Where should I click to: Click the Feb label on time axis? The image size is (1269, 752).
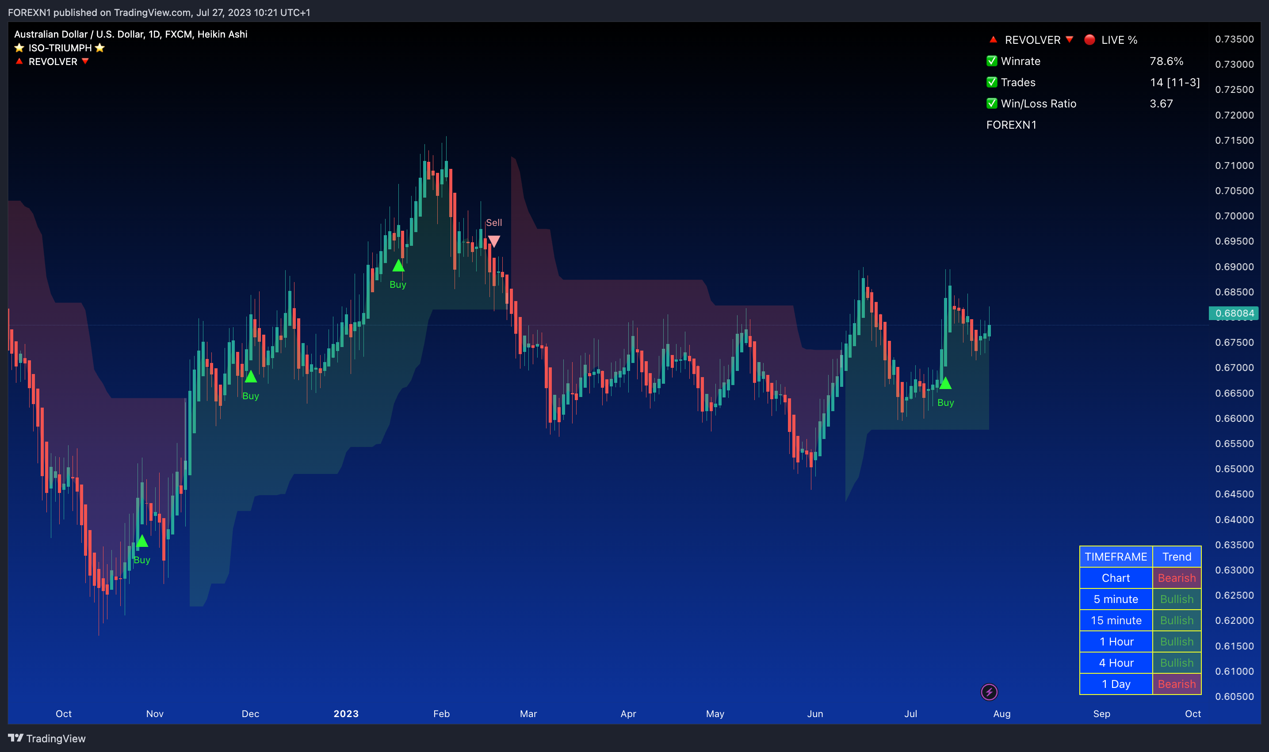coord(441,714)
